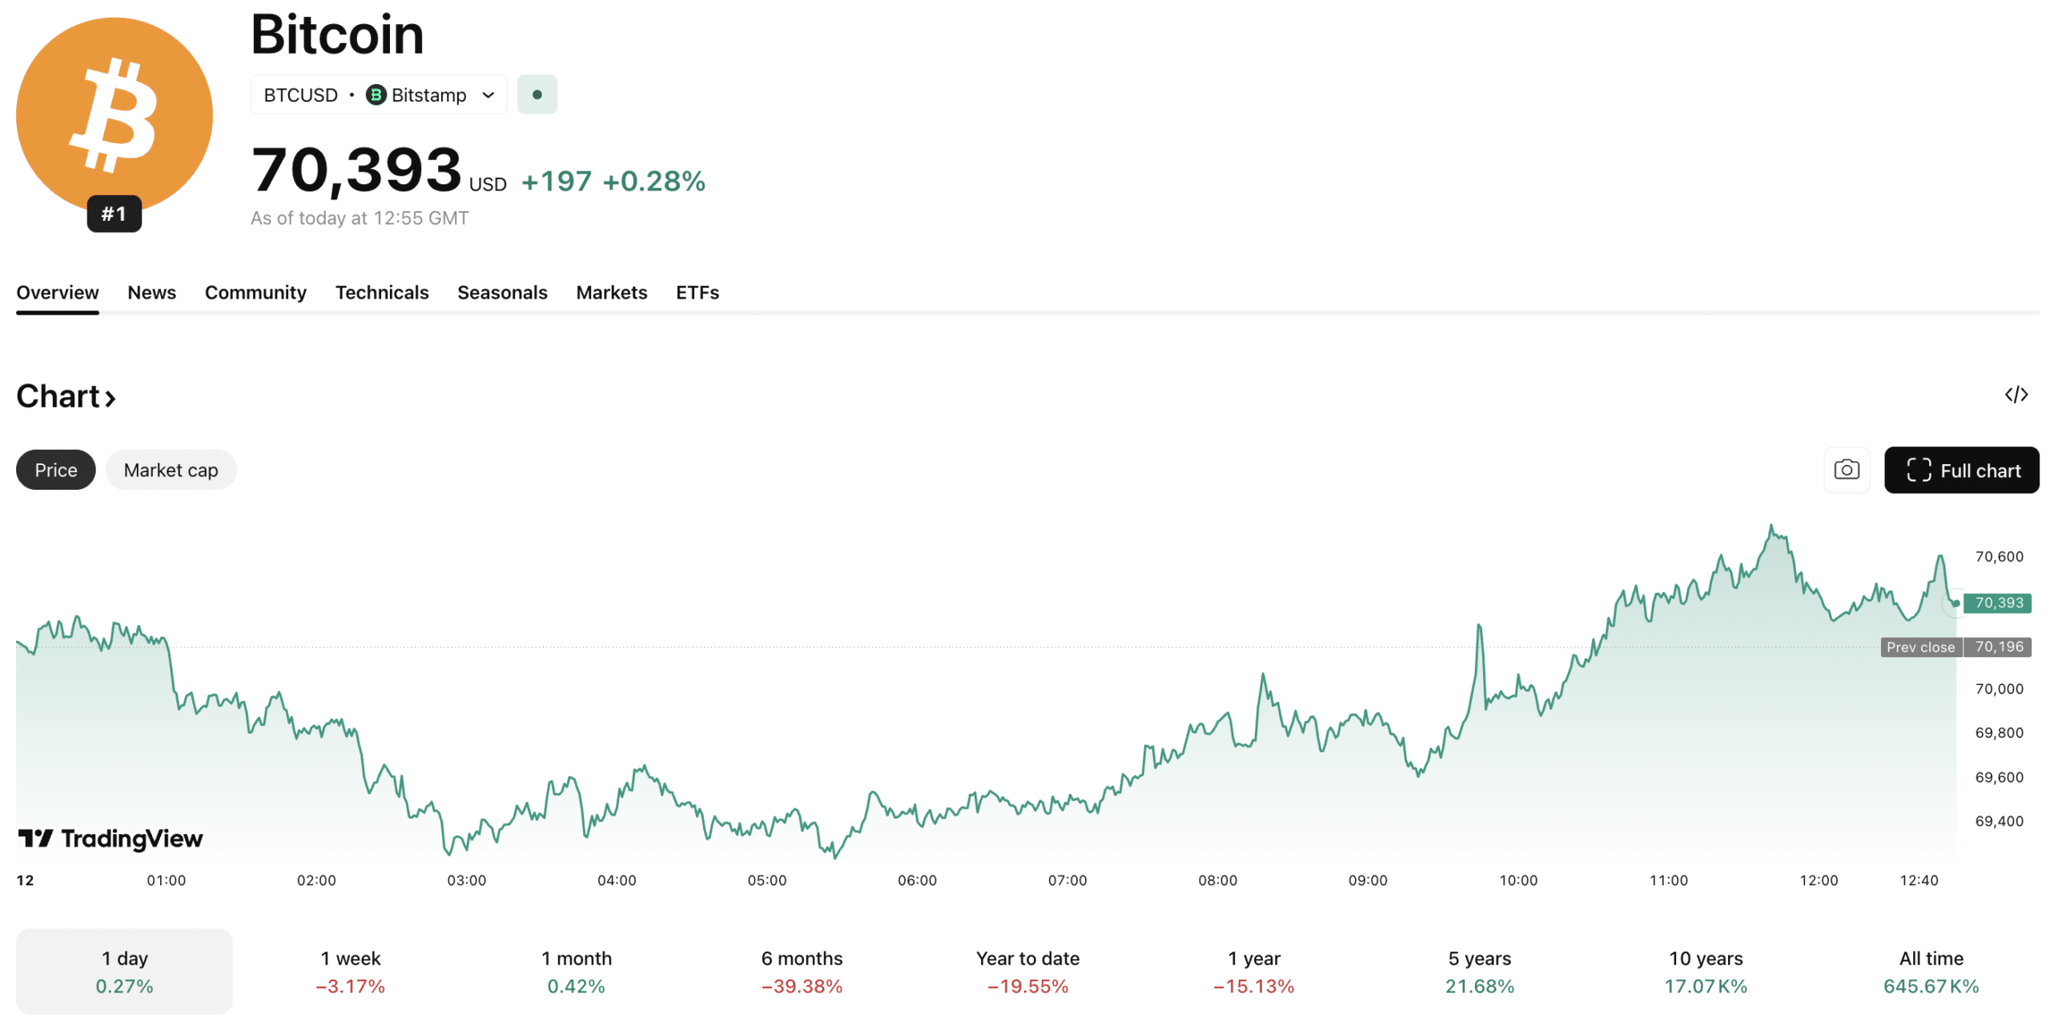Click the News navigation link
Image resolution: width=2050 pixels, height=1022 pixels.
151,292
